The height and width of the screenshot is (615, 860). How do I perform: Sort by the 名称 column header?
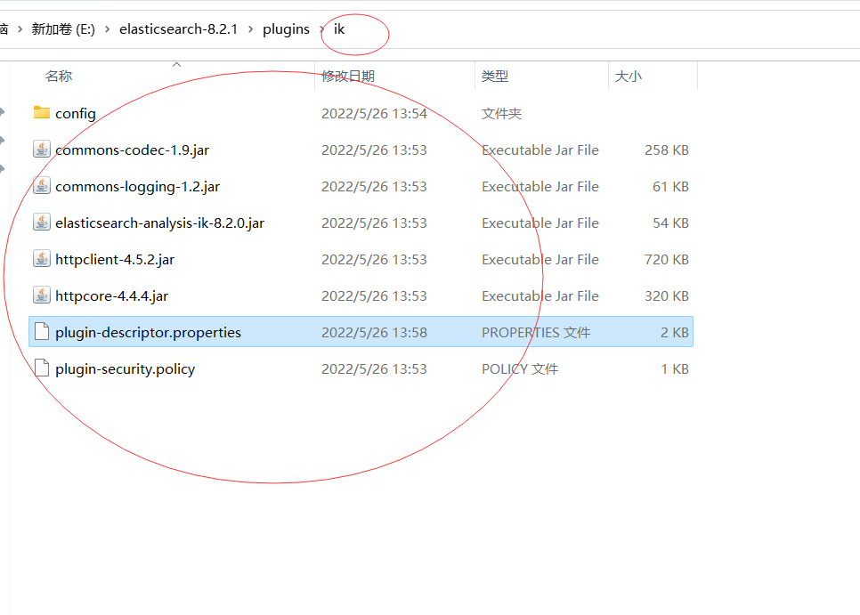(59, 77)
